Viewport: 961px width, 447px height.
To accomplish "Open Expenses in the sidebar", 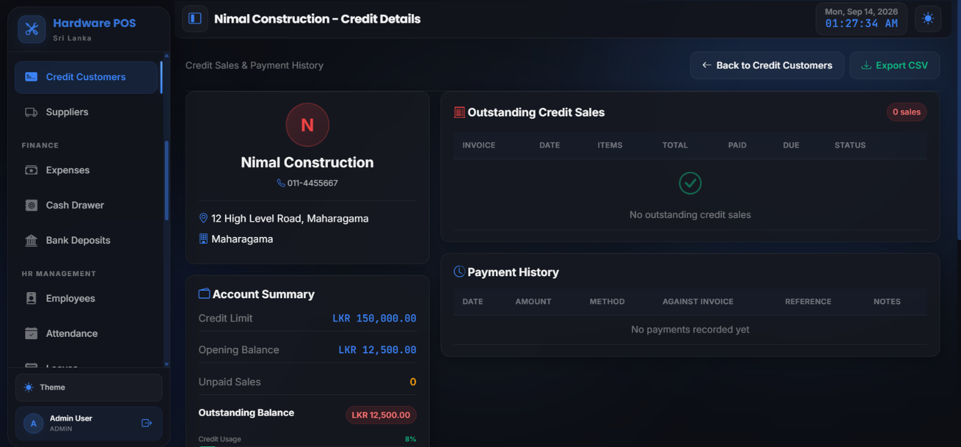I will coord(86,170).
